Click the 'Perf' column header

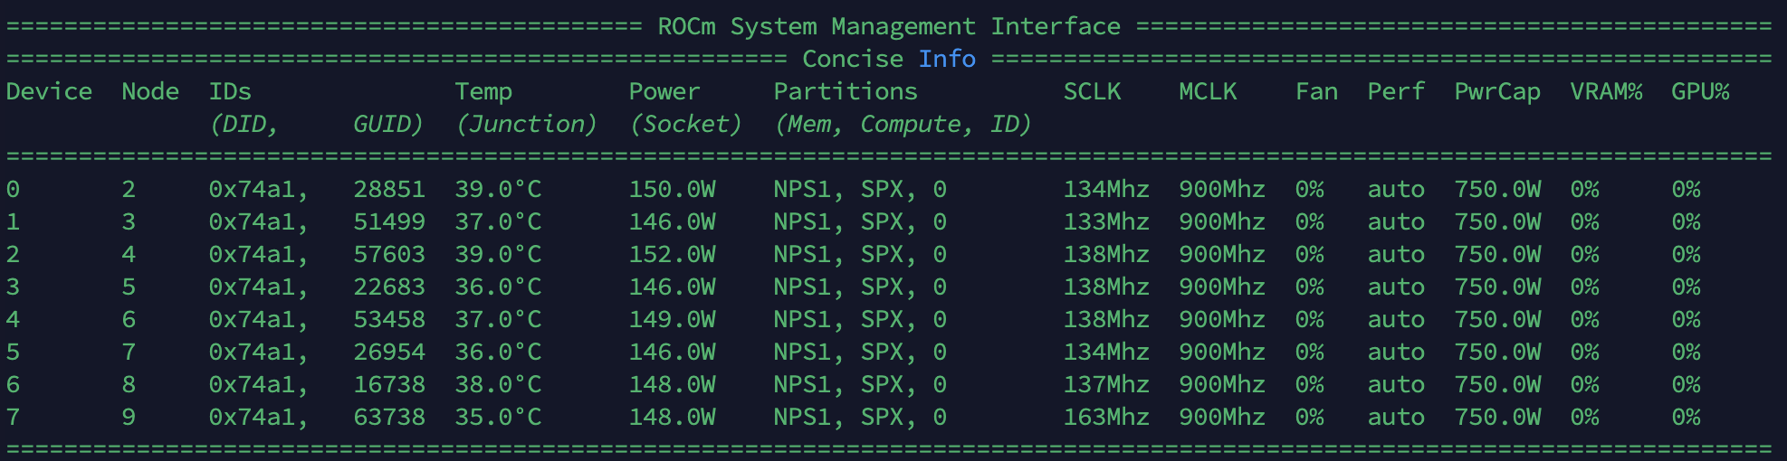click(x=1396, y=91)
